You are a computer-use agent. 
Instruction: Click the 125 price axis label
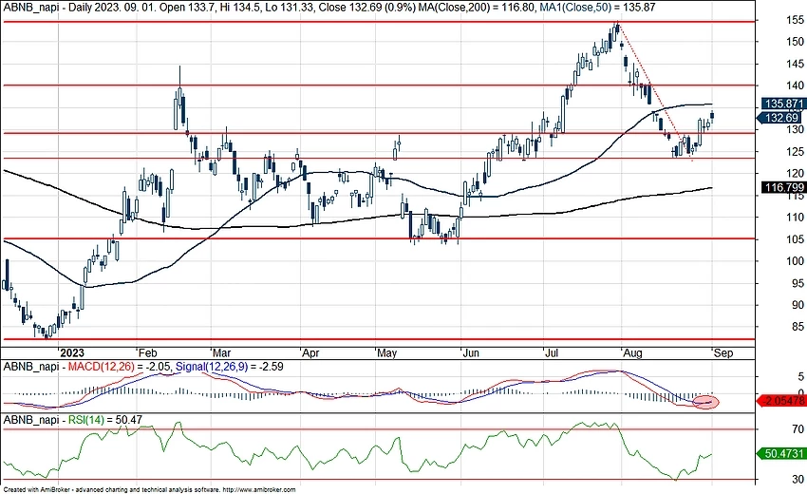point(796,152)
